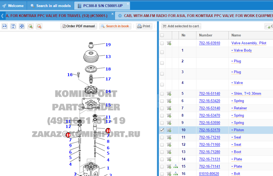This screenshot has height=176, width=273.
Task: Zoom out of the parts diagram
Action: [39, 26]
